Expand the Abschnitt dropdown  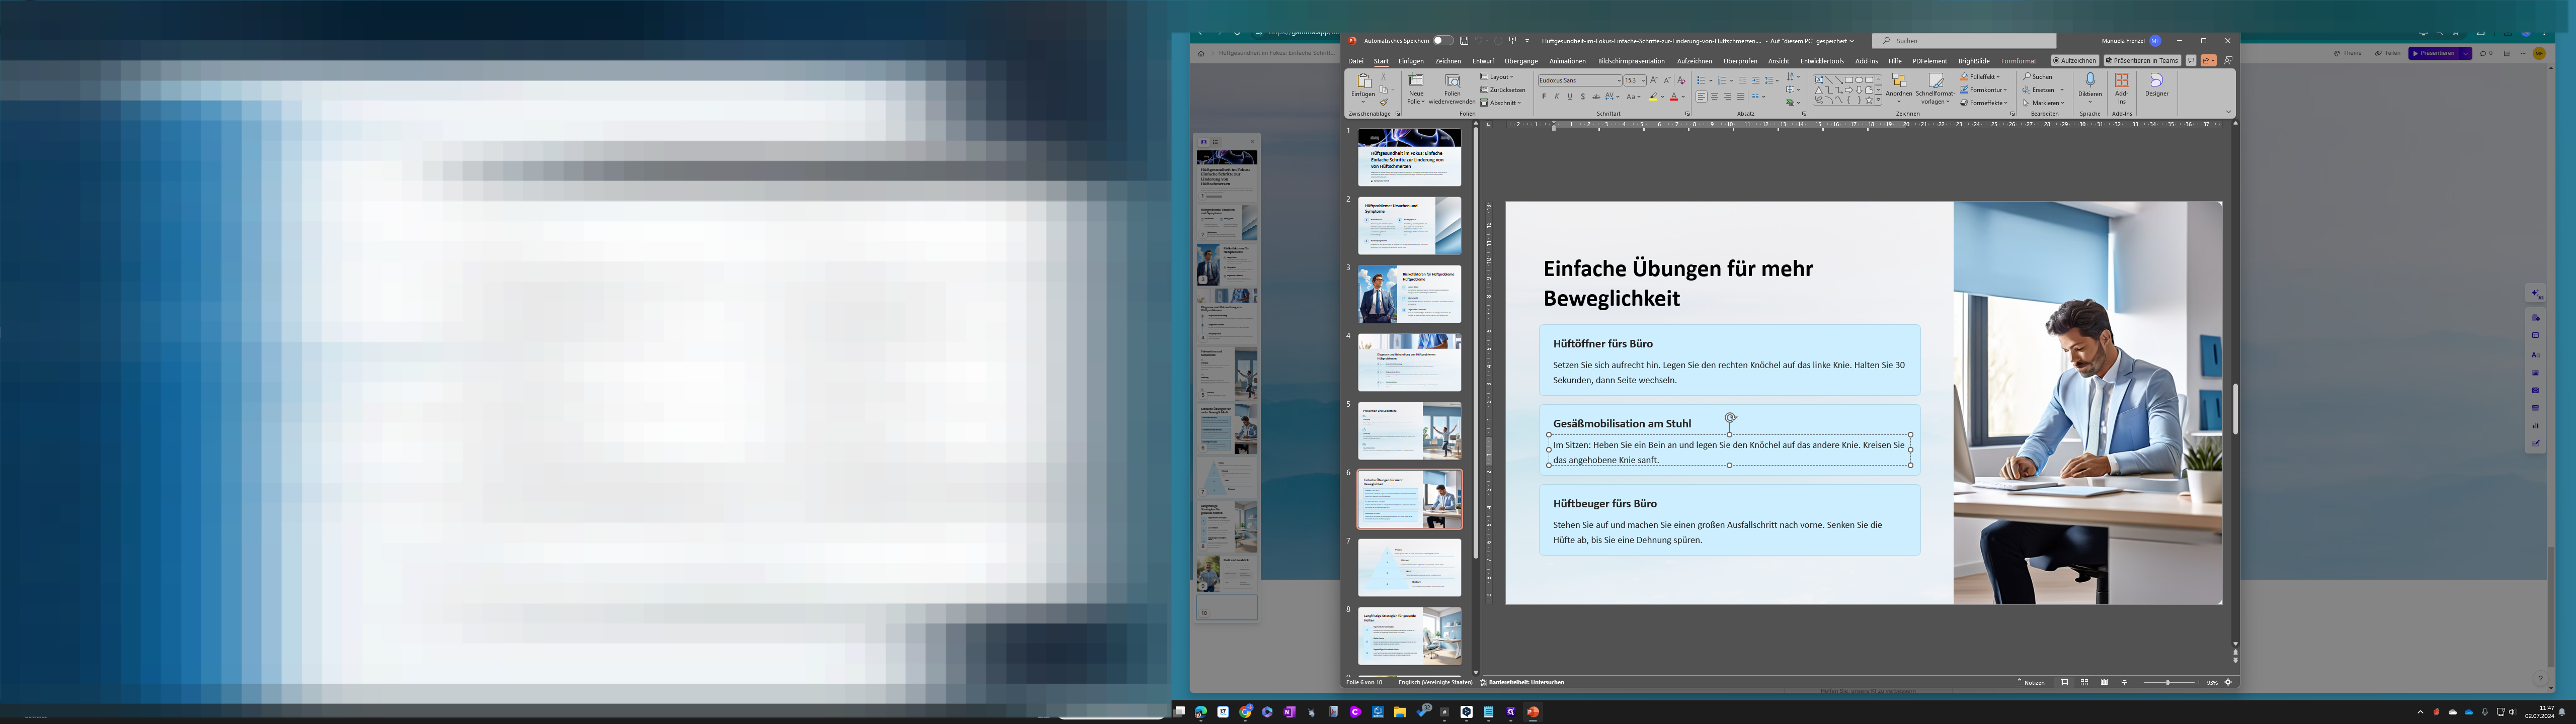(x=1501, y=103)
